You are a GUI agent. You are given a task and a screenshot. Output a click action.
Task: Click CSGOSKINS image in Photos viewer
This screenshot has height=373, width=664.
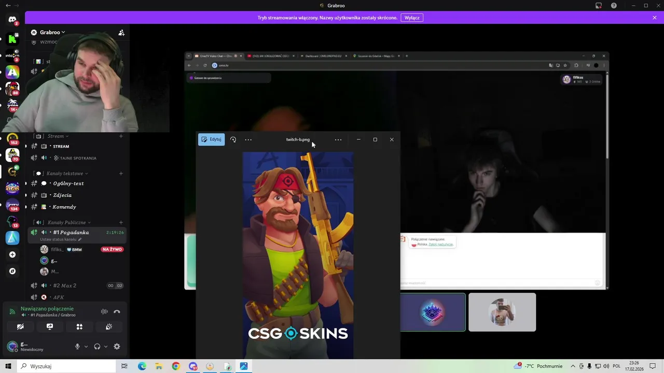(x=298, y=255)
